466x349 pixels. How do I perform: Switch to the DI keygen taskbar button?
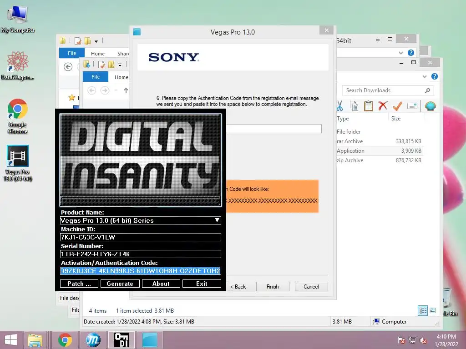[x=122, y=340]
